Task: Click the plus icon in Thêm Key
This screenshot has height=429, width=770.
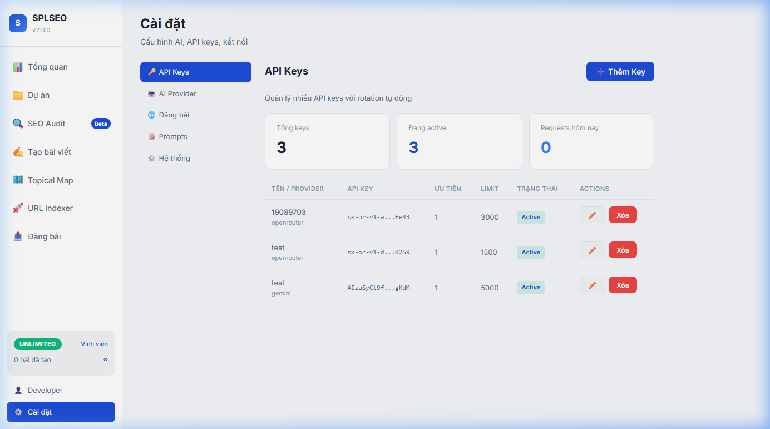Action: tap(601, 72)
